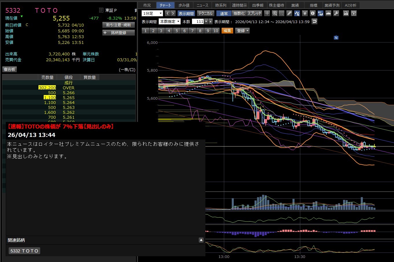This screenshot has width=394, height=262.
Task: Click the 銘柄登録 button
Action: pos(119,33)
